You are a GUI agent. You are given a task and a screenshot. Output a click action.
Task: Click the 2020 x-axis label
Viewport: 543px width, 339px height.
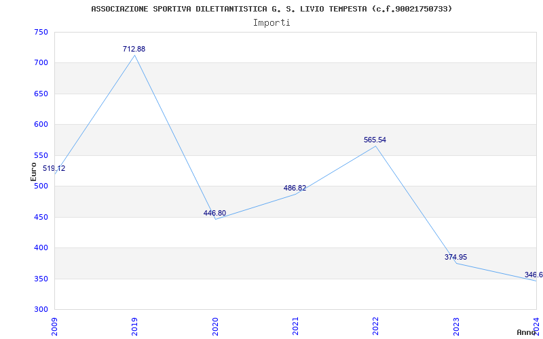[x=215, y=326]
